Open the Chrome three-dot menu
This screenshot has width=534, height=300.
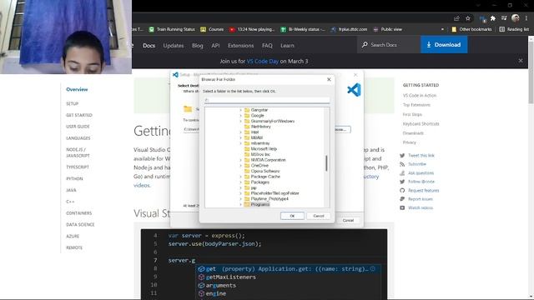(526, 18)
